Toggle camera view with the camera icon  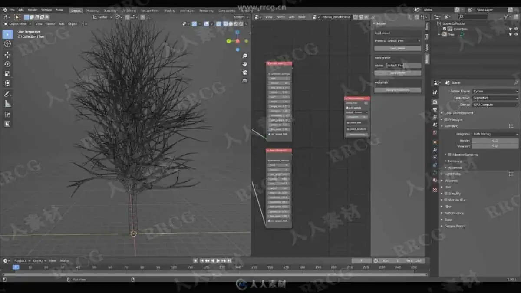(245, 72)
